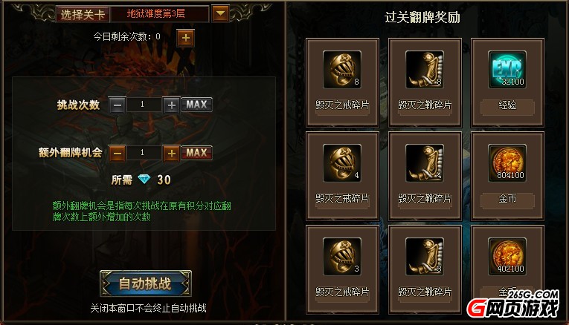
Task: Select the 毁灭之靴碎片 icon with quantity 8
Action: click(425, 70)
